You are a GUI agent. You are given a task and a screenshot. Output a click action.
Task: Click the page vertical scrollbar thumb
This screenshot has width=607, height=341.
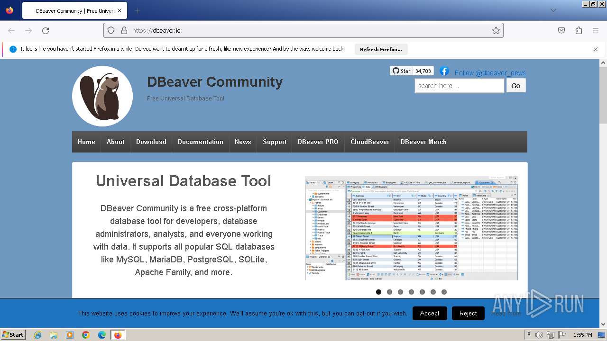(603, 95)
